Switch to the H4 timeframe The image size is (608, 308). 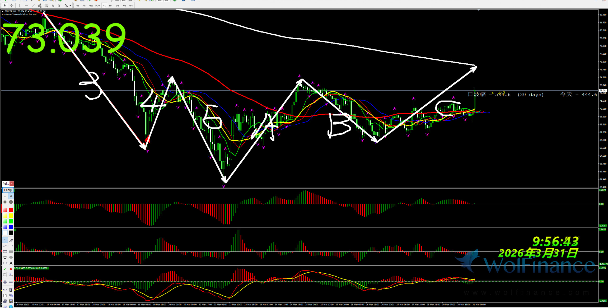tap(111, 6)
